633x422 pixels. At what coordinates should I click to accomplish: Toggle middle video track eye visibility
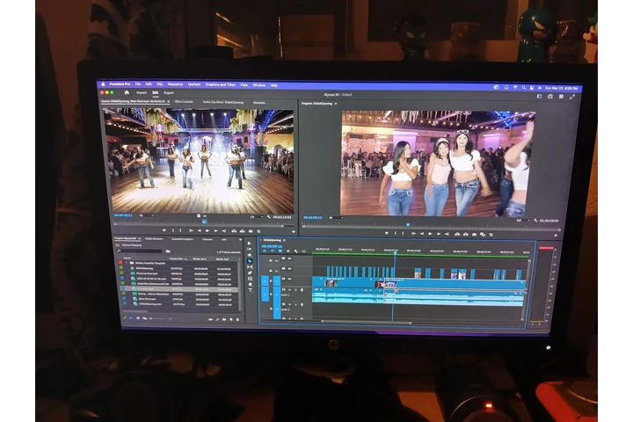point(289,268)
